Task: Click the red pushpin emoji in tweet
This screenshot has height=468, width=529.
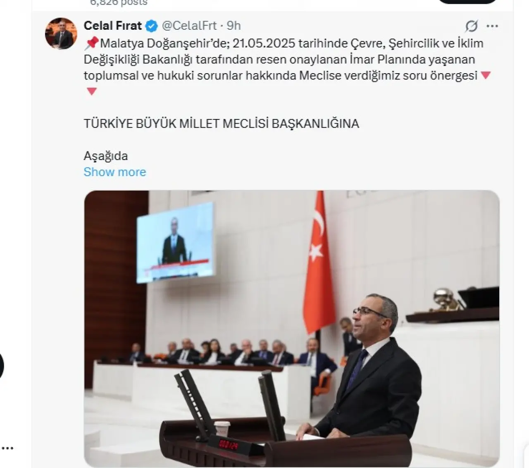Action: (x=91, y=43)
